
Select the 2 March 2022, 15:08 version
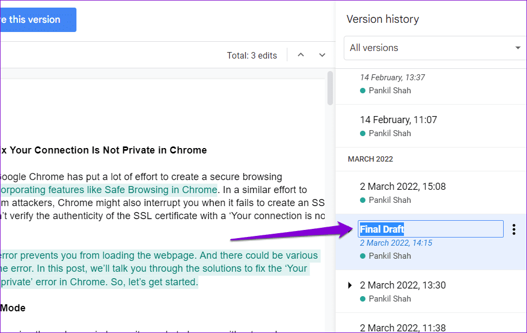(x=431, y=193)
